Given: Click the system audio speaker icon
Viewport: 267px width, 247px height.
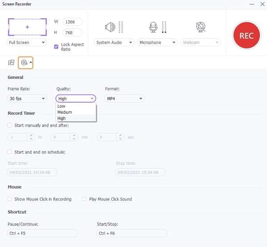Looking at the screenshot, I should (109, 27).
